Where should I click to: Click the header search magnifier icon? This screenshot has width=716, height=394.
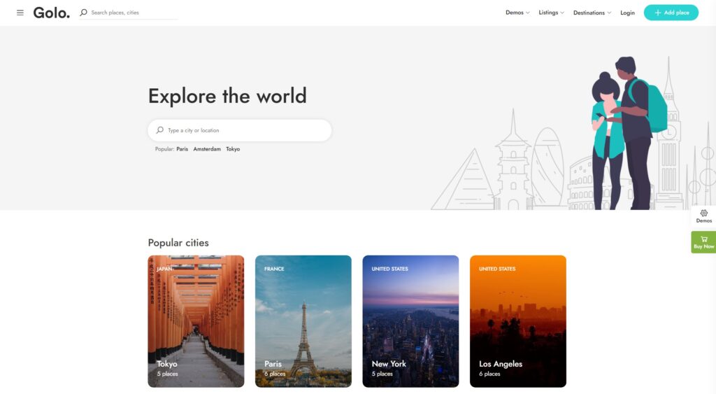pos(84,13)
